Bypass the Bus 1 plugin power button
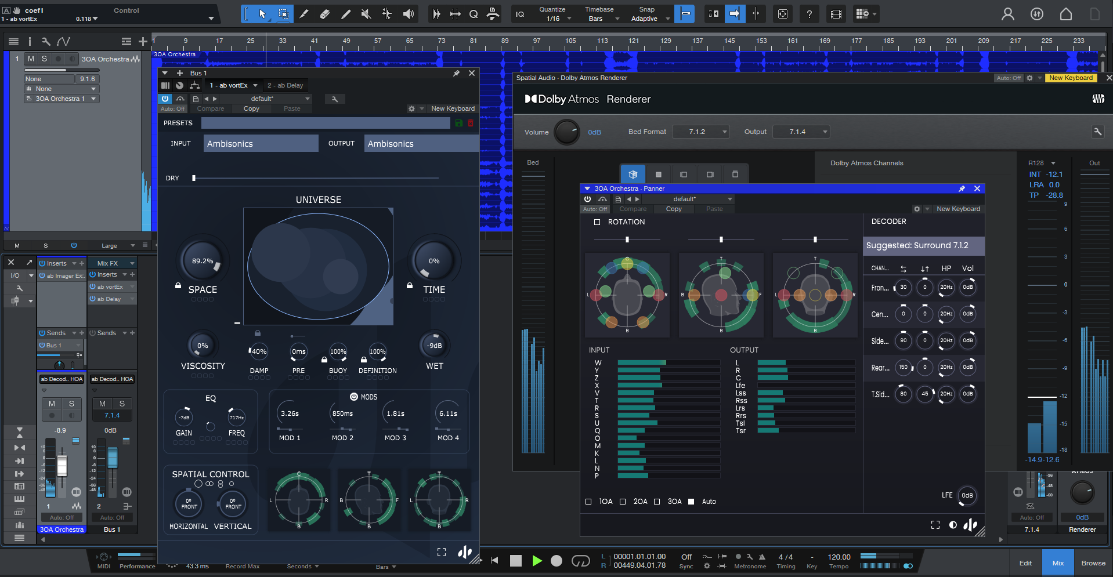1113x577 pixels. [165, 99]
